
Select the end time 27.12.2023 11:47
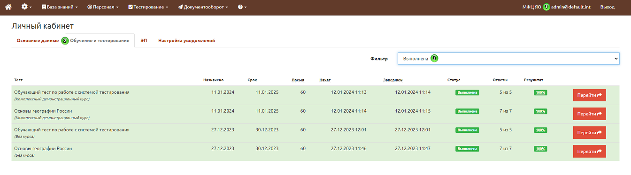pyautogui.click(x=413, y=149)
